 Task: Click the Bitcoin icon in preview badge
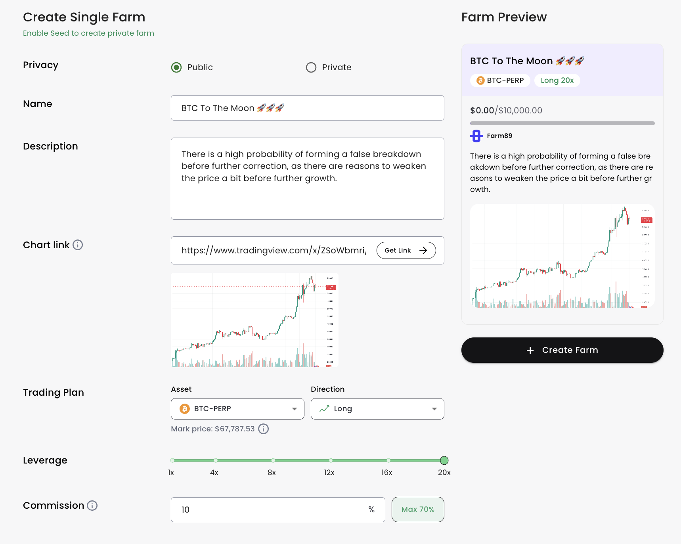pos(480,80)
